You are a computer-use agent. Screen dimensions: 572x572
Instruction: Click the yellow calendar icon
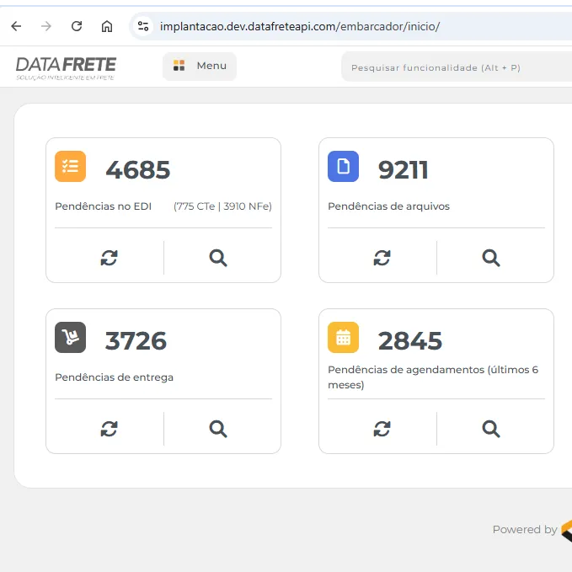(x=343, y=338)
